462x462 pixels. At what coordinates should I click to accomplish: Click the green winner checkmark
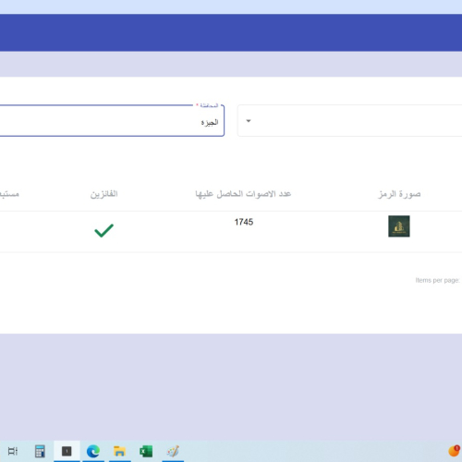tap(103, 230)
